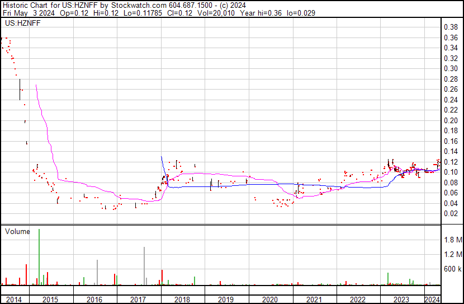
Task: Click the 2020 year label
Action: coord(270,300)
